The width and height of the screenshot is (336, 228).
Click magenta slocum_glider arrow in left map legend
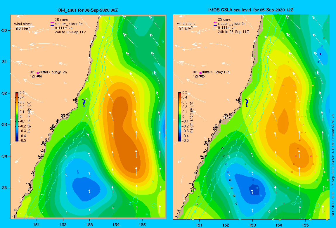52,23
